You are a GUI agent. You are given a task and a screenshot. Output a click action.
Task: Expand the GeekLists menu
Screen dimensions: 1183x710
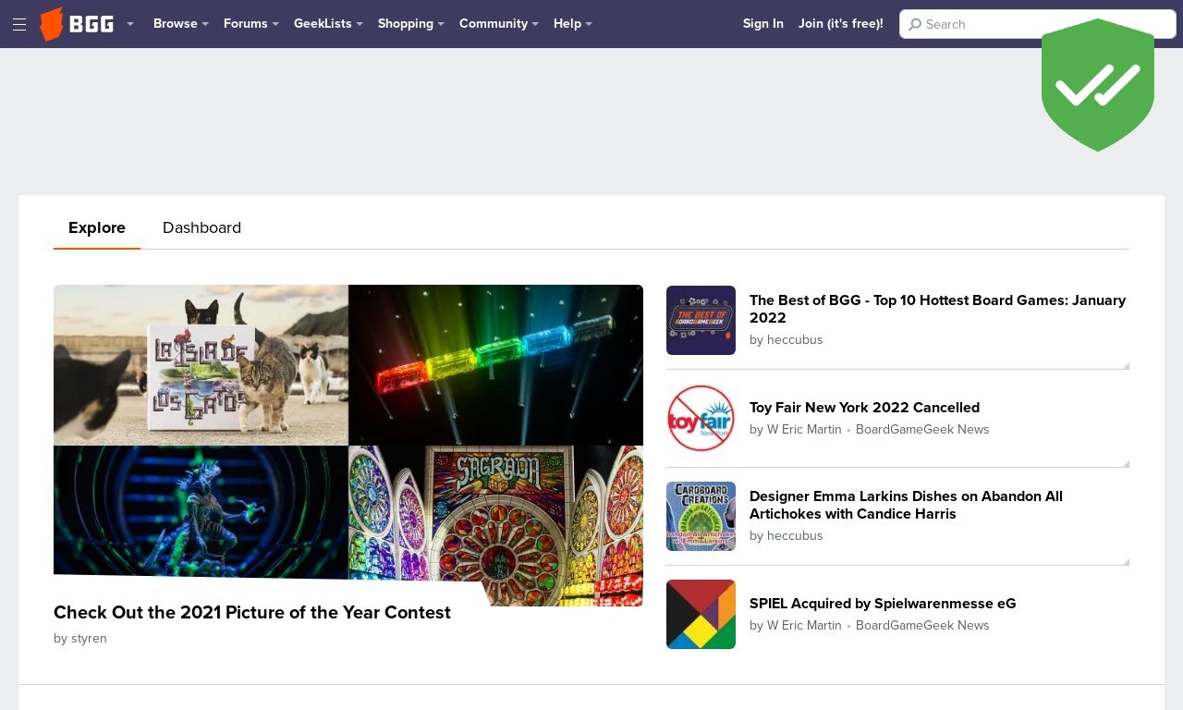[x=328, y=24]
